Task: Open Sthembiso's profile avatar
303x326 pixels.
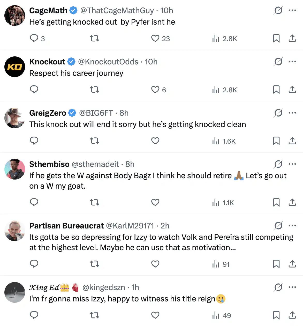Action: point(15,169)
